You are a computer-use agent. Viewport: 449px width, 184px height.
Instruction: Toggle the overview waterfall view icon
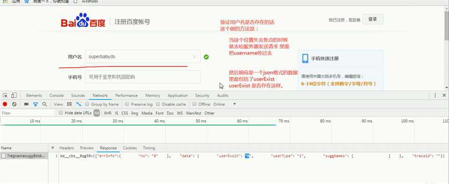(x=78, y=104)
